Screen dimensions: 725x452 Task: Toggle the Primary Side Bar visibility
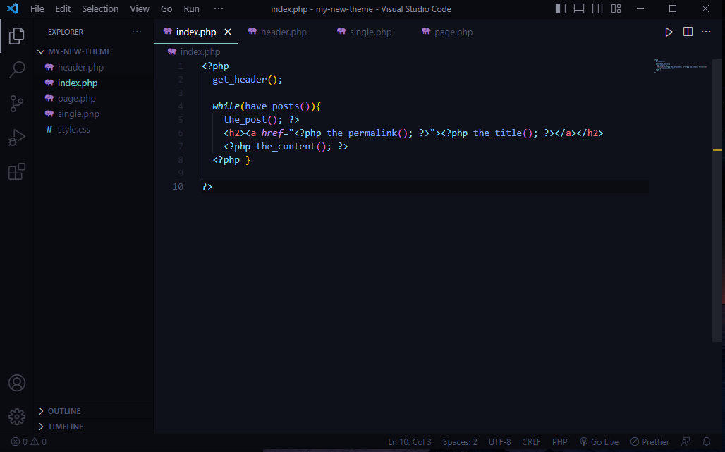tap(561, 8)
